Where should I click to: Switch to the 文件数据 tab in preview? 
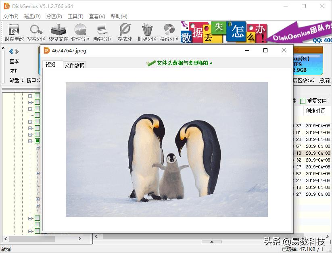pos(75,65)
